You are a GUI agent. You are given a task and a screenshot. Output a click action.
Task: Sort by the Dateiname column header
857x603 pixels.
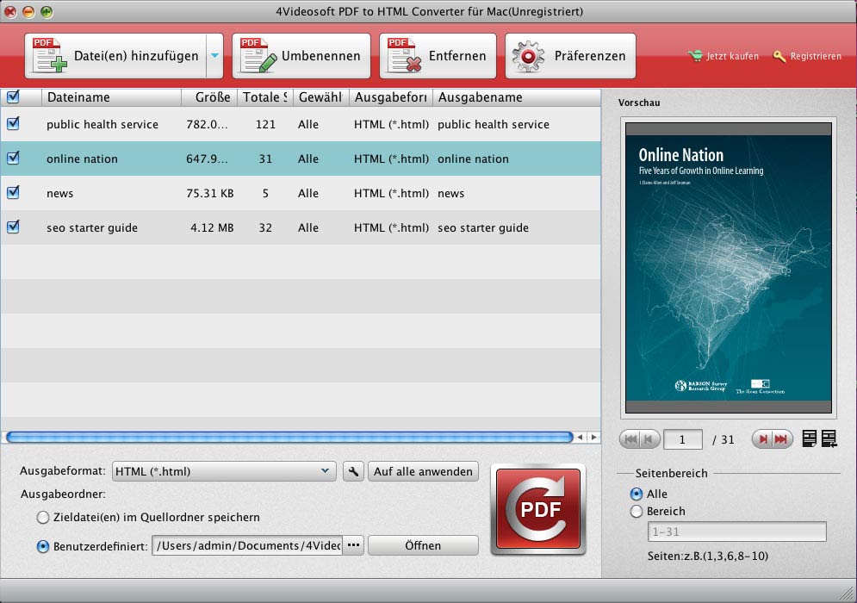(110, 97)
